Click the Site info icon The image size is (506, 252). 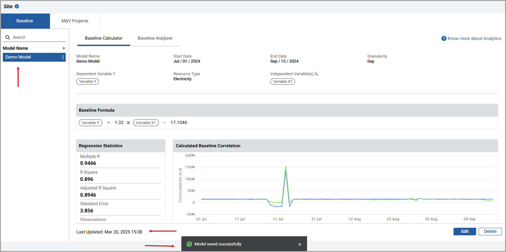click(17, 6)
